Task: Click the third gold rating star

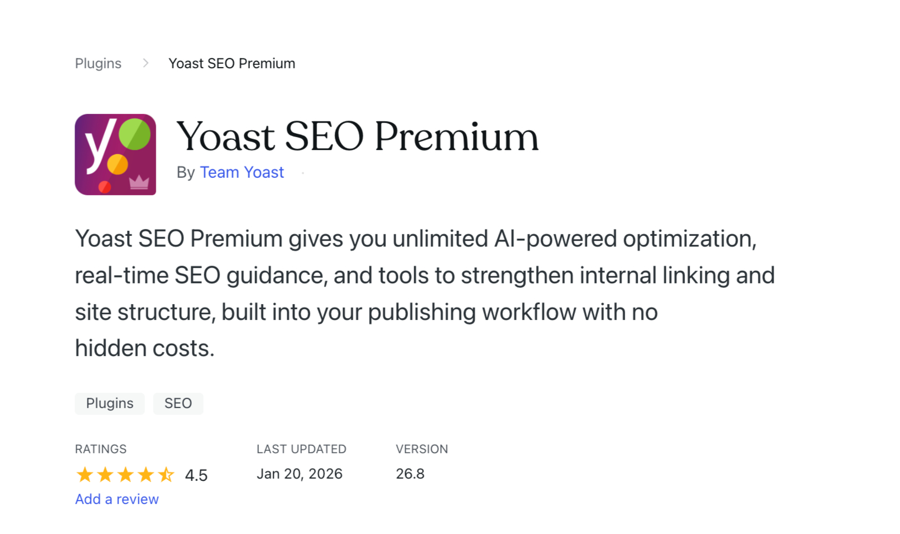Action: [125, 475]
